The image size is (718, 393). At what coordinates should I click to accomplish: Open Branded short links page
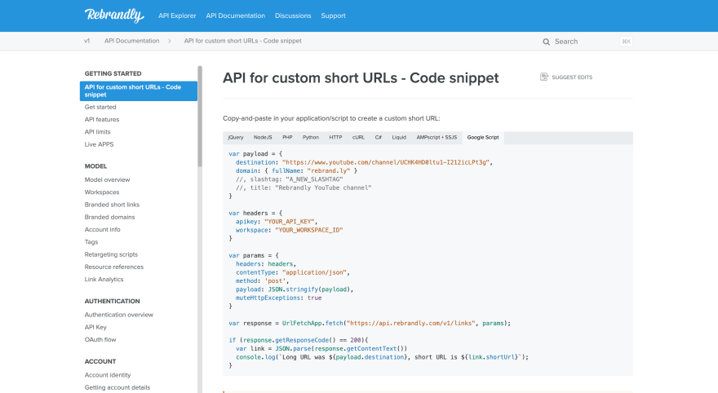112,205
